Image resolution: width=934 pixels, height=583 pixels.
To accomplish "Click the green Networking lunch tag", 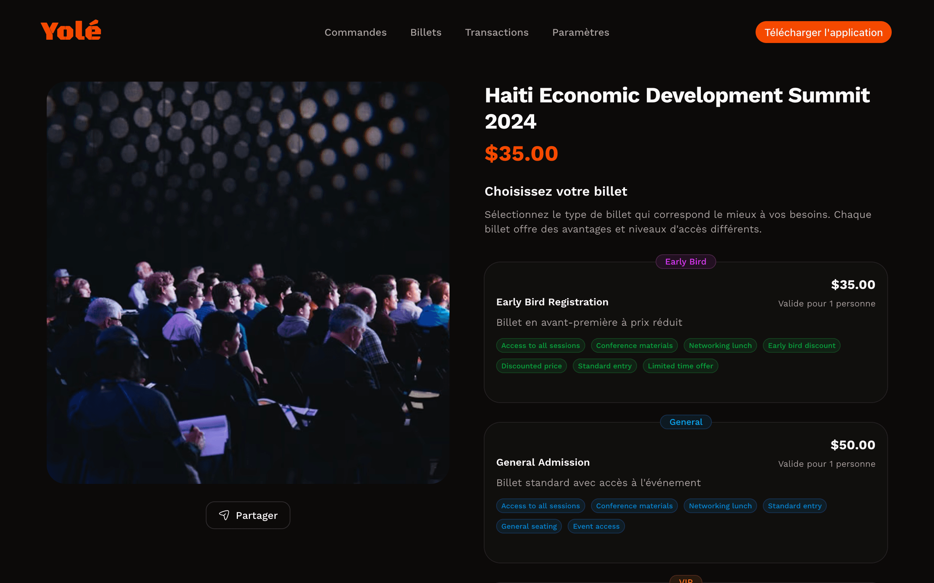I will click(x=720, y=345).
